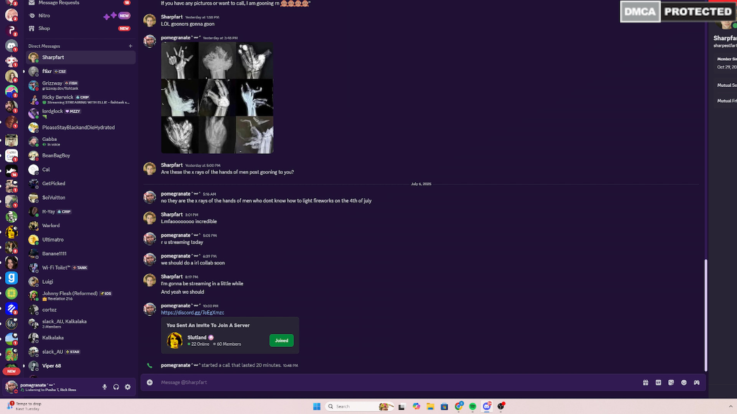Open Discord on taskbar
Viewport: 737px width, 414px height.
coord(487,407)
